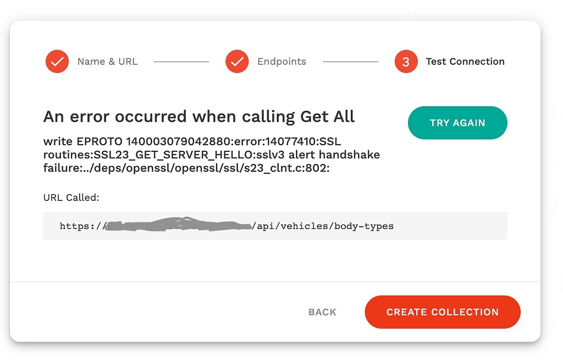Screen dimensions: 563x361
Task: Click the red checkmark before Name & URL
Action: 57,62
